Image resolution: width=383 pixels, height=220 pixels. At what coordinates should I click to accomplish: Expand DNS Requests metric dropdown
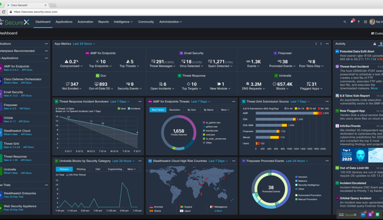(x=253, y=88)
